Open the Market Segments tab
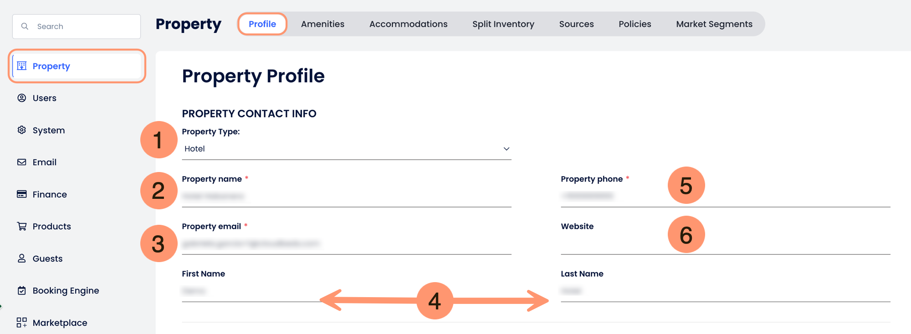 pos(714,24)
